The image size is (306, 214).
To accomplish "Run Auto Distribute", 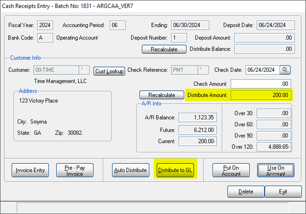I will [130, 170].
